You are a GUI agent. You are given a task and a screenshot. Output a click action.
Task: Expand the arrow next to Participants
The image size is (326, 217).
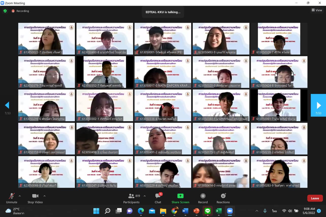coord(145,196)
